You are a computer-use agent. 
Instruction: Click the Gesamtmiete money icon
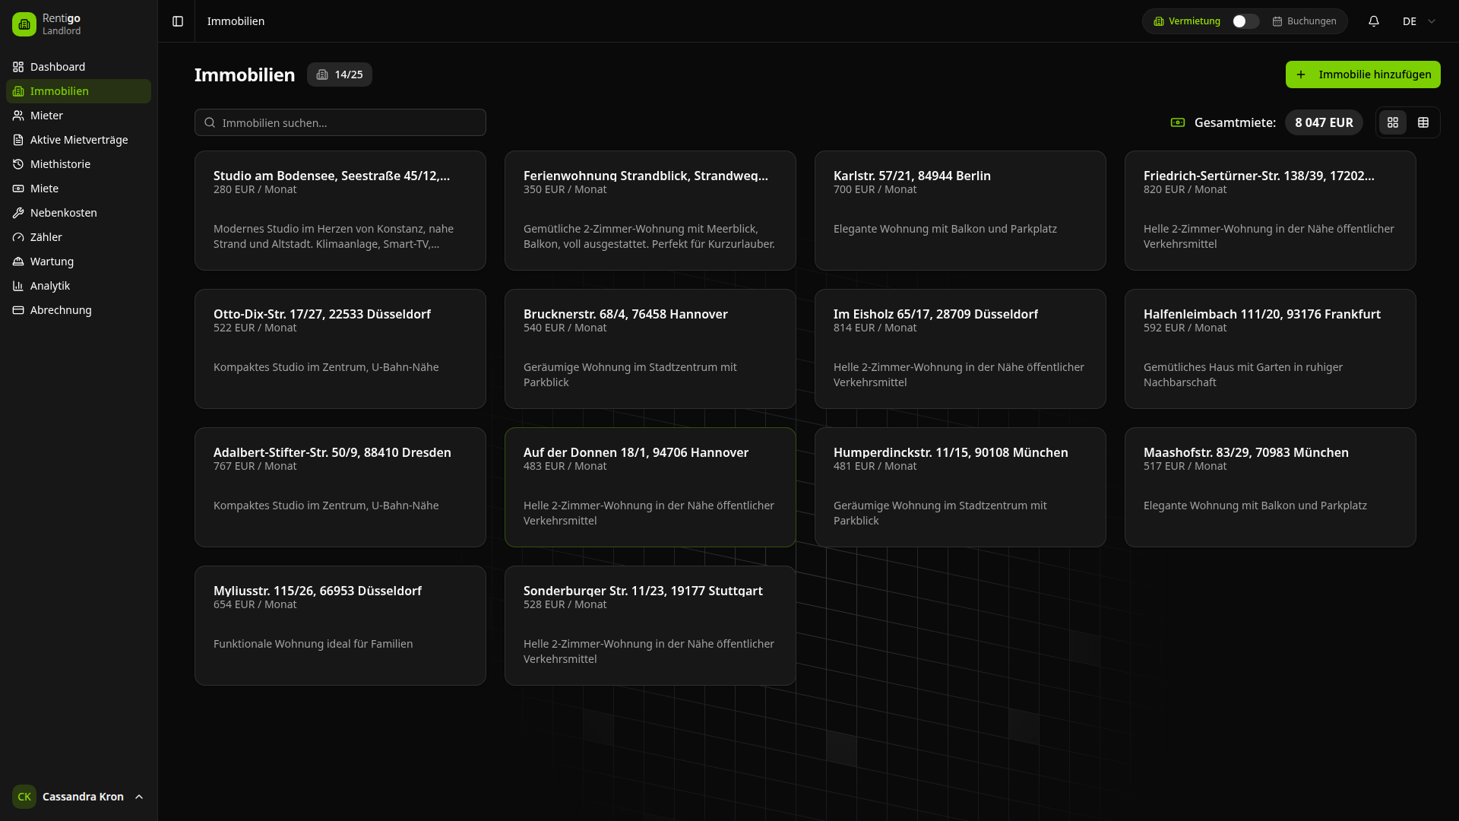pos(1178,122)
